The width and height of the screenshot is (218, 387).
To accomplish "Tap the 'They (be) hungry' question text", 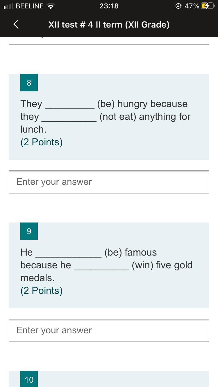I will click(106, 116).
